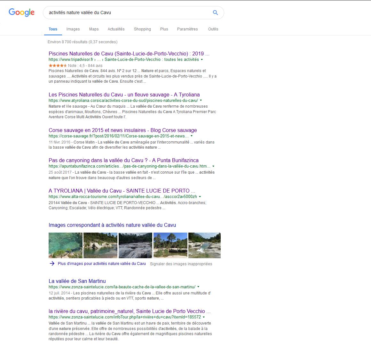Expand dropdown arrow next to corse-sauvage.fr URL

[192, 136]
